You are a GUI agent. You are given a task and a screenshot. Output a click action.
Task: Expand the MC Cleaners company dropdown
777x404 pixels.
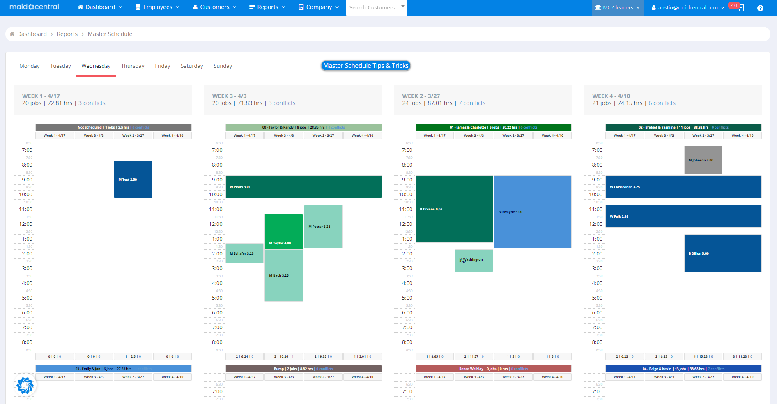(618, 7)
